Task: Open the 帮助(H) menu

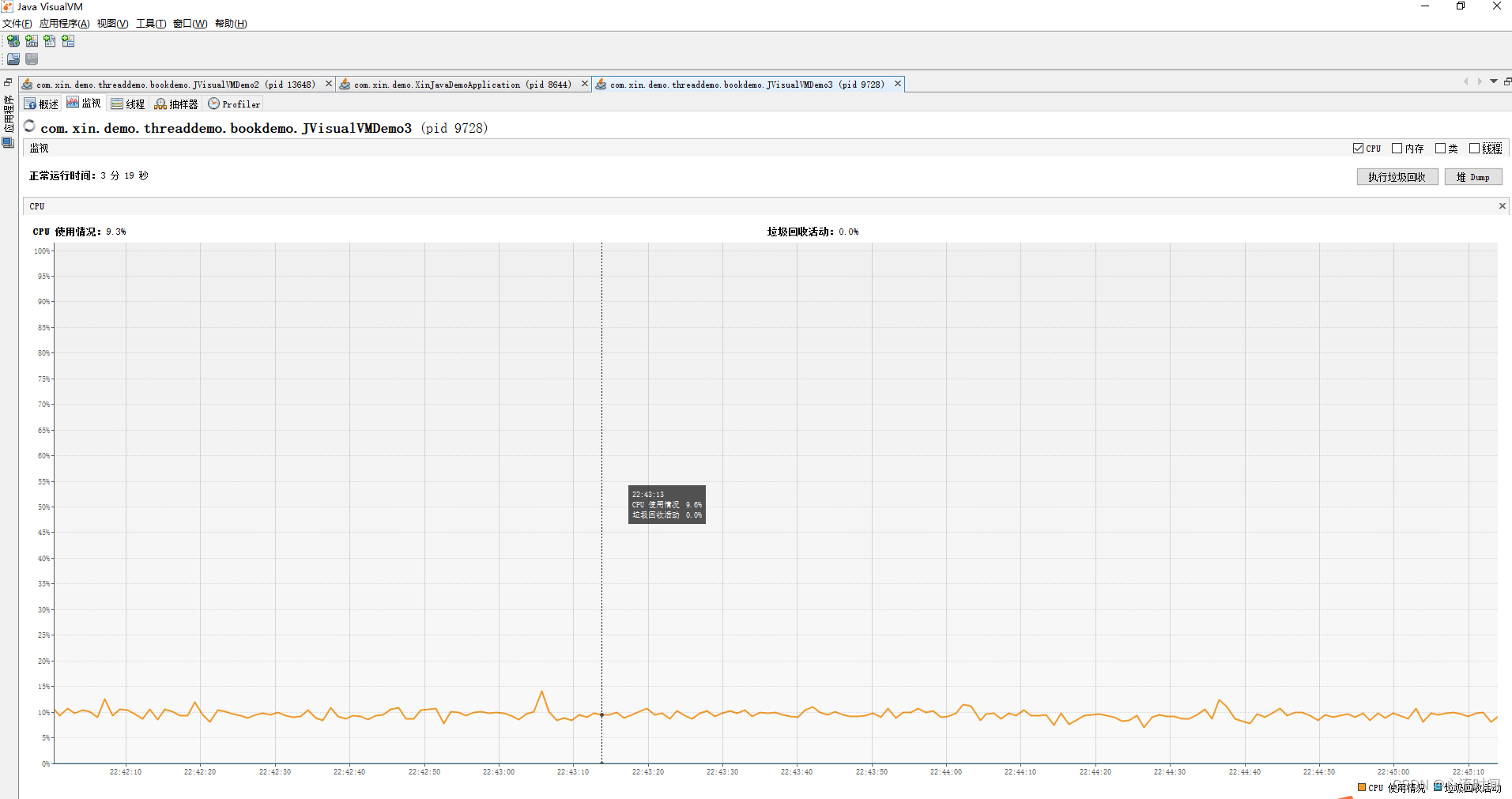Action: pos(231,24)
